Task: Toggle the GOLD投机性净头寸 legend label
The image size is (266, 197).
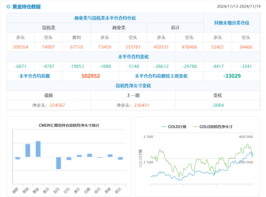Action: tap(216, 127)
